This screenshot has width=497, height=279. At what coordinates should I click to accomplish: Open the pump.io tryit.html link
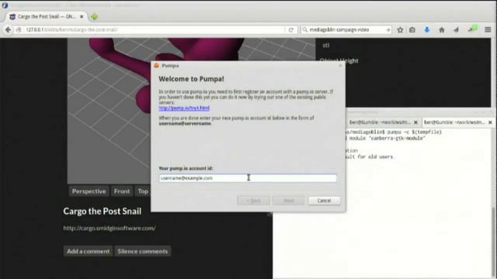pyautogui.click(x=184, y=108)
